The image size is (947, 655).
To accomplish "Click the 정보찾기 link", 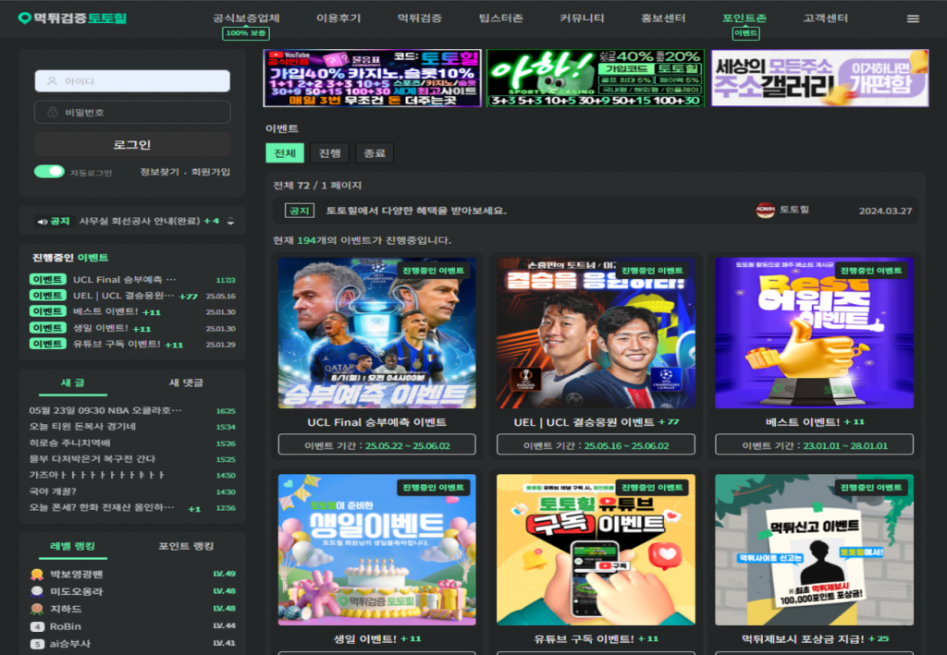I will point(159,172).
